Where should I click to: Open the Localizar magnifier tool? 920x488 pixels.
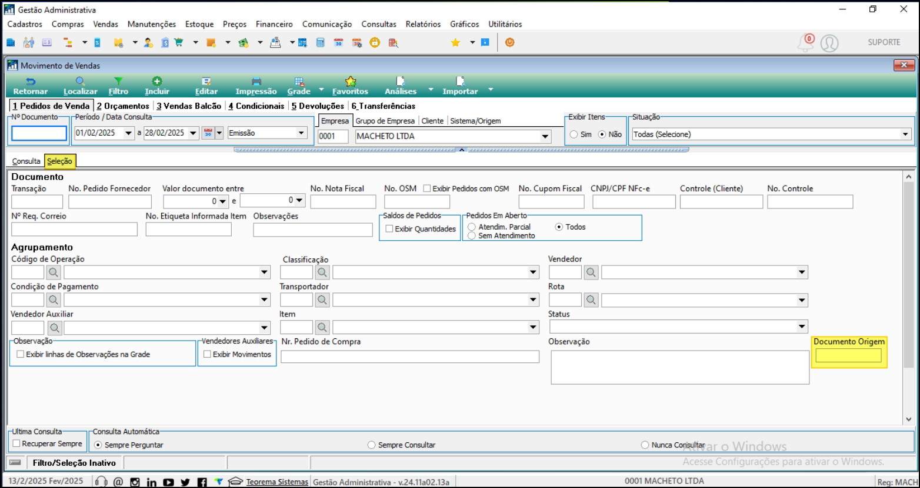81,86
